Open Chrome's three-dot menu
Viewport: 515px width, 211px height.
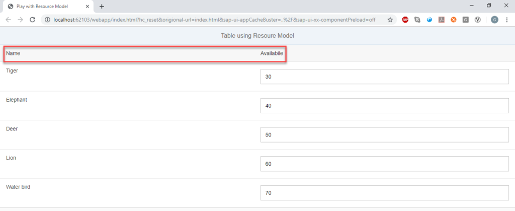pos(507,20)
